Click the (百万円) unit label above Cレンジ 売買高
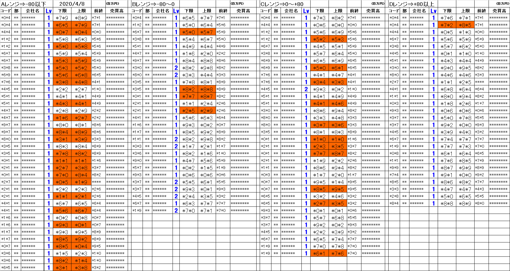 [378, 4]
